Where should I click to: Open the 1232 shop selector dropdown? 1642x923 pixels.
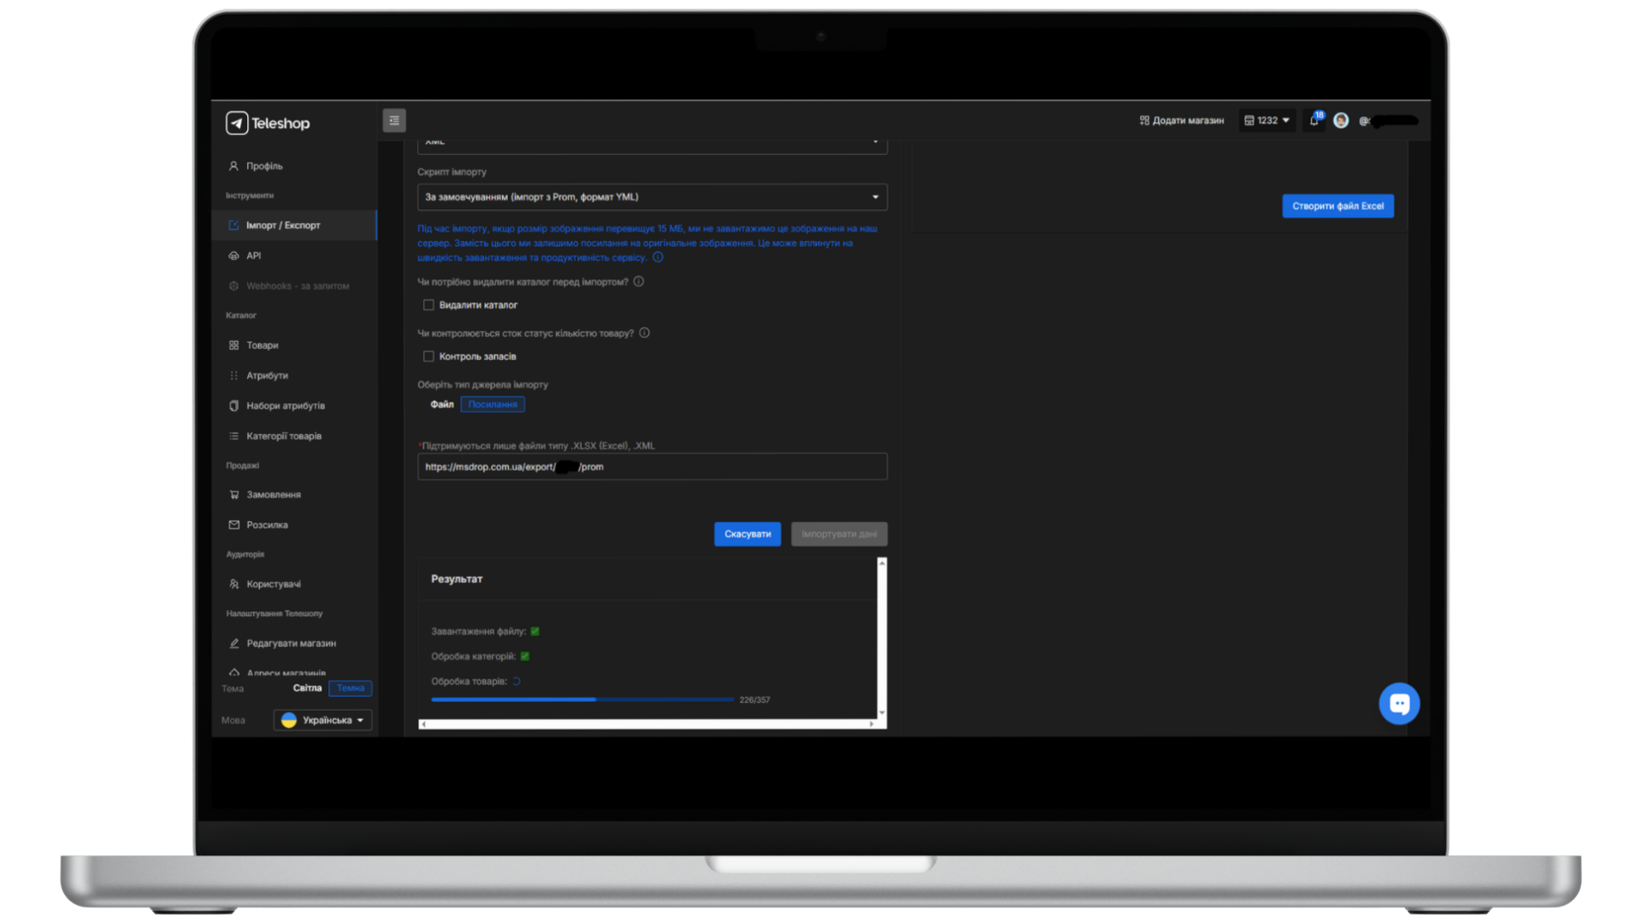pyautogui.click(x=1267, y=121)
